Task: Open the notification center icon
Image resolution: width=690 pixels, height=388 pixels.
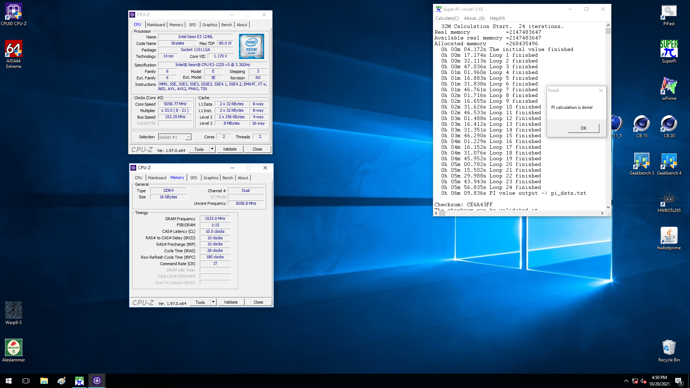Action: point(678,381)
